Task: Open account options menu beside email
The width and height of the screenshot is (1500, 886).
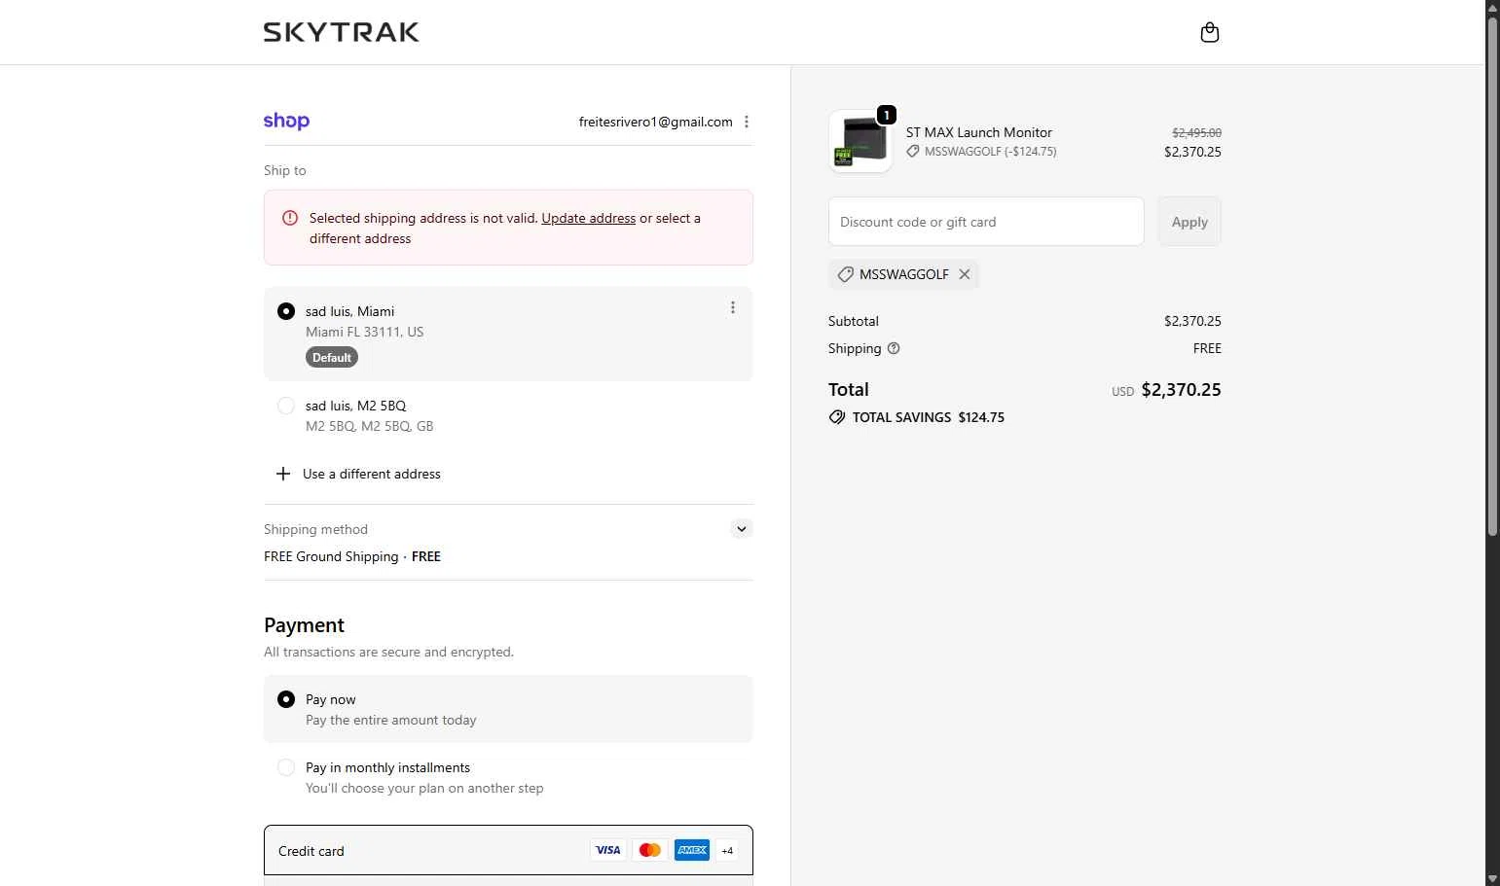Action: tap(747, 122)
